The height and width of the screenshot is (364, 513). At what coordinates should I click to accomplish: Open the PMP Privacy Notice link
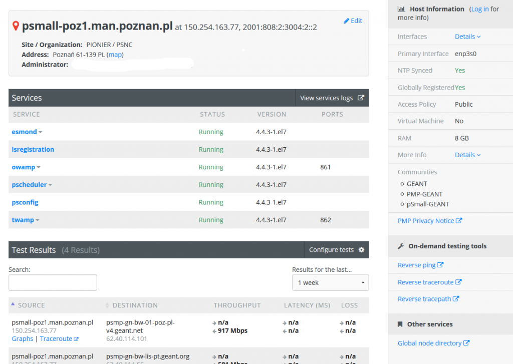pyautogui.click(x=430, y=221)
